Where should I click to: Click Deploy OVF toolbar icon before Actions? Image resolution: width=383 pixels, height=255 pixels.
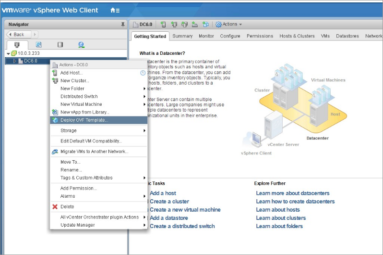[x=206, y=24]
